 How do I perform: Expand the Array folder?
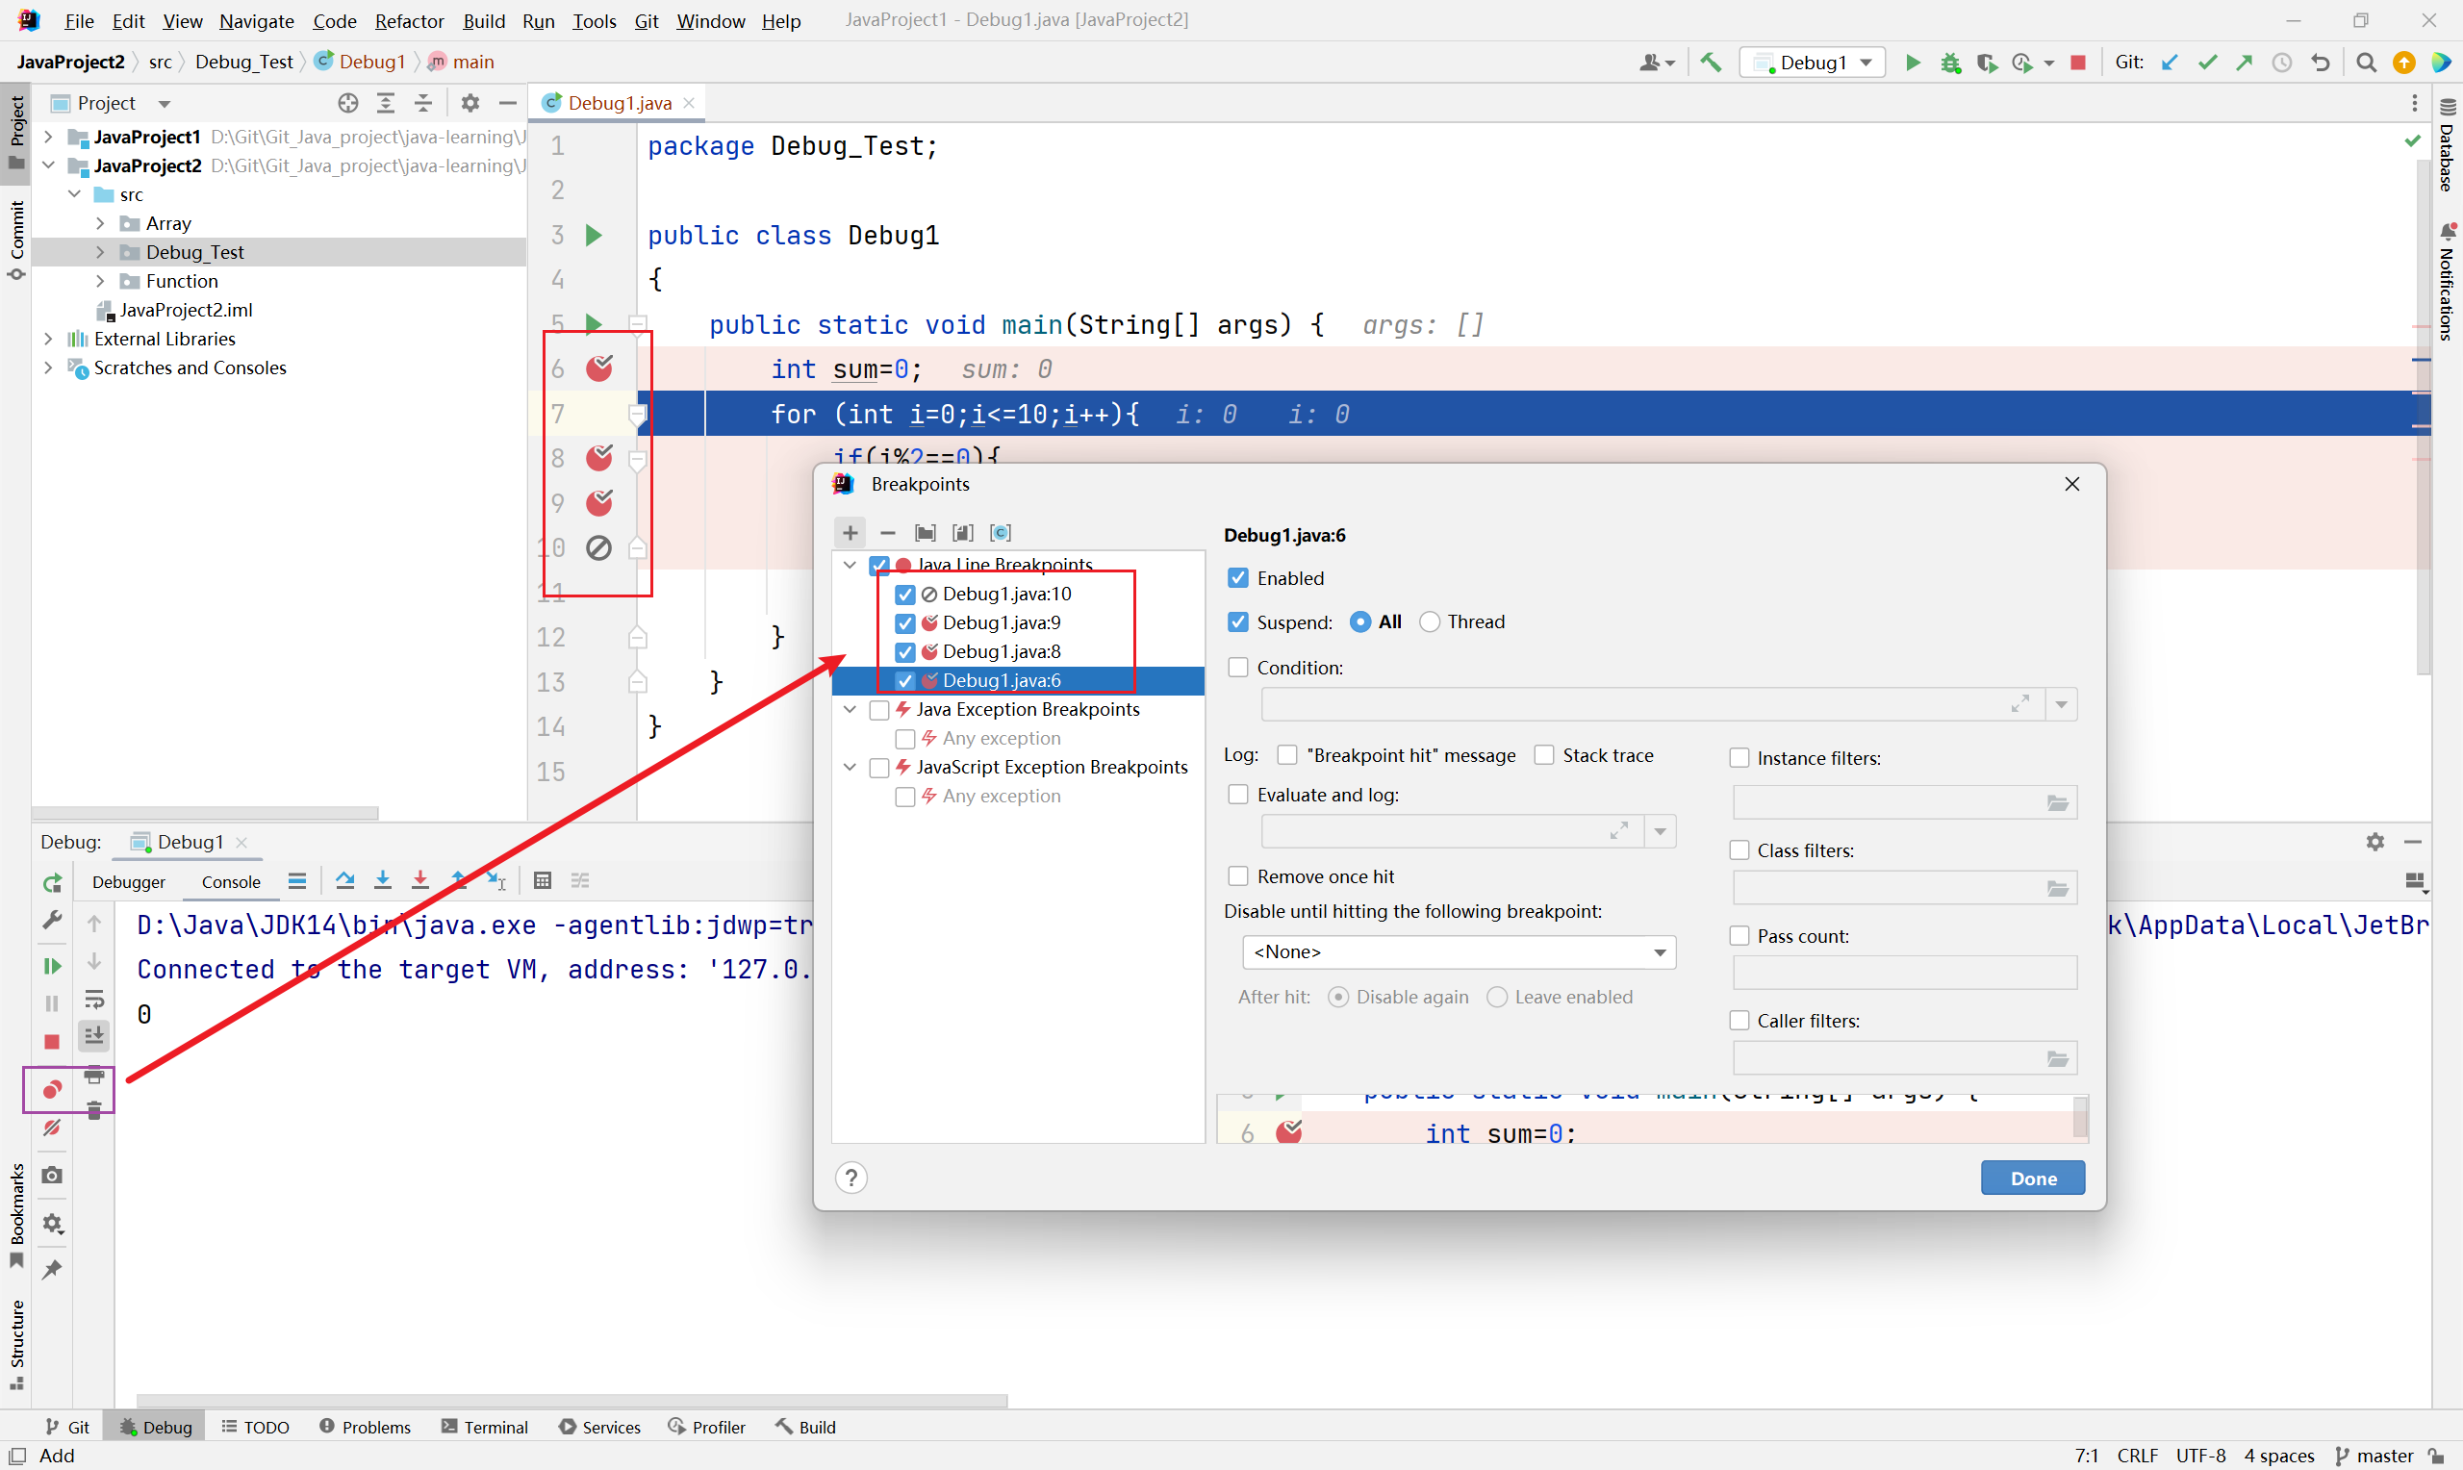coord(99,223)
